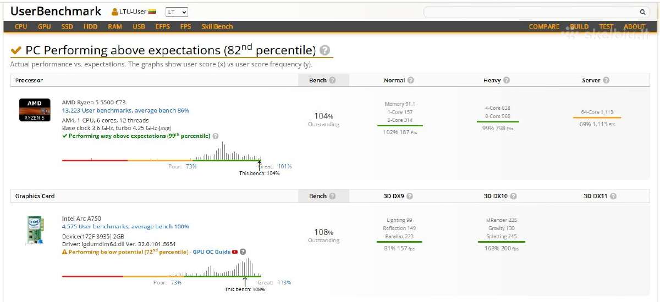Open the ABOUT menu item

(635, 26)
